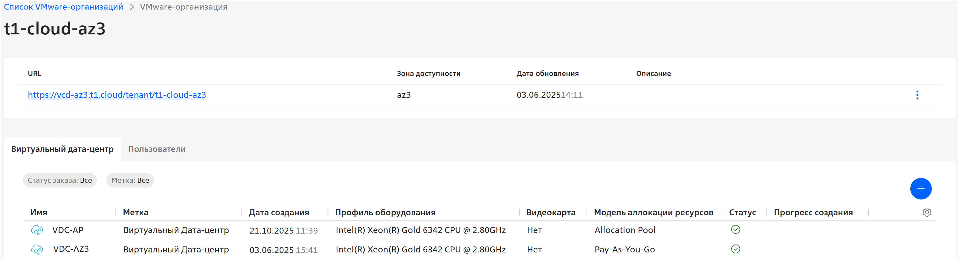This screenshot has width=959, height=259.
Task: Click the 'Статус' column header
Action: tap(742, 212)
